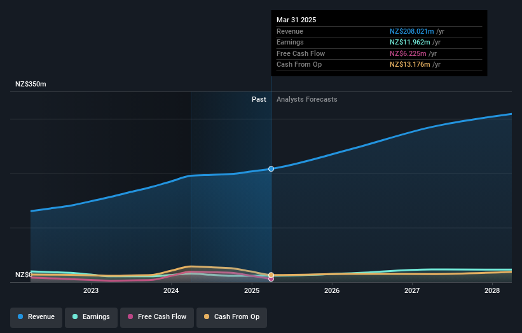Click the Free Cash Flow label in tooltip

[x=301, y=53]
